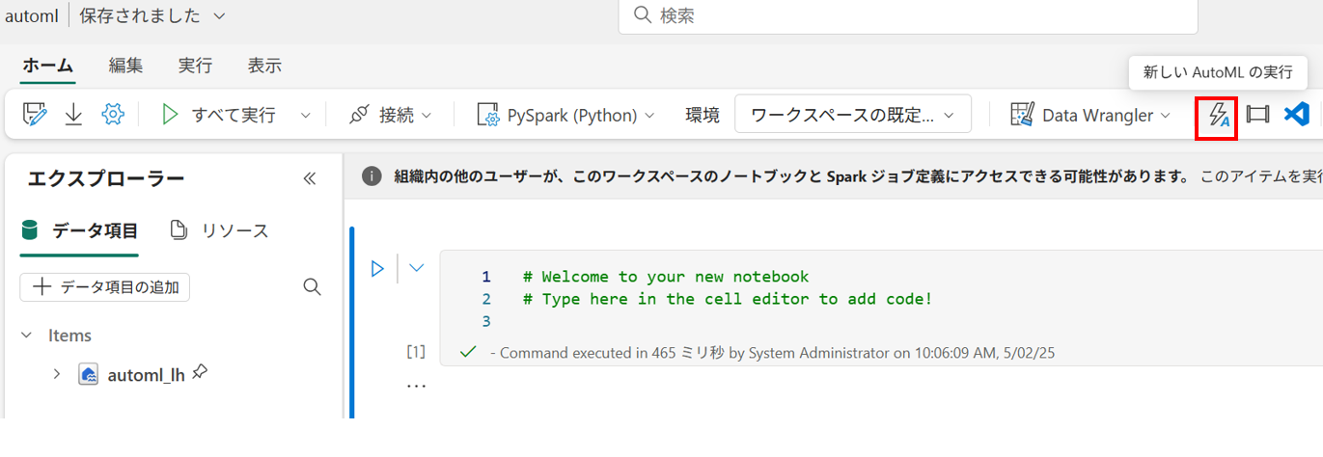
Task: Open notebook in VS Code icon
Action: coord(1296,115)
